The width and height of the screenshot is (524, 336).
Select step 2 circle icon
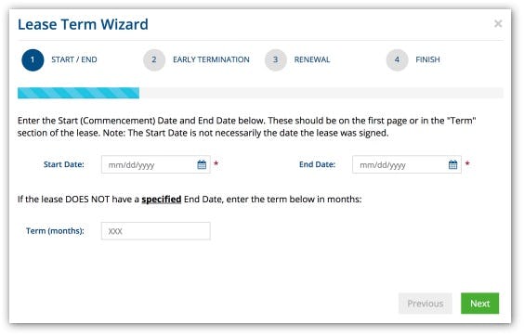click(154, 60)
